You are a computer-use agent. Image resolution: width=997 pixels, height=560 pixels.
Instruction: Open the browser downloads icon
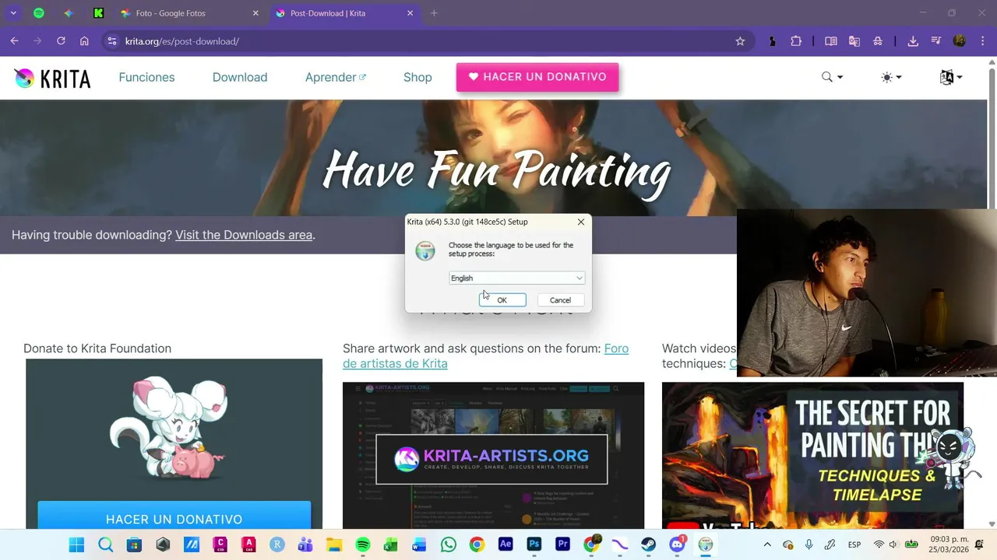click(913, 41)
